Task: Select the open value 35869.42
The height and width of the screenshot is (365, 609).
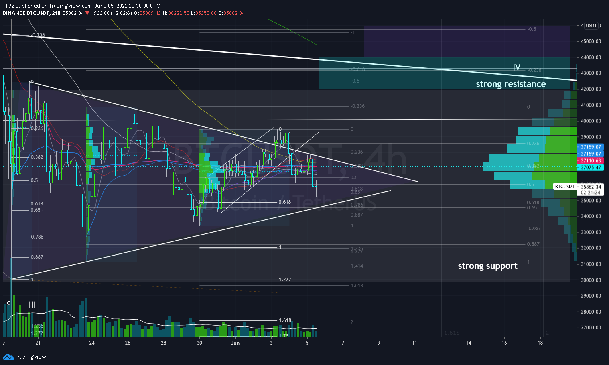Action: pyautogui.click(x=150, y=13)
